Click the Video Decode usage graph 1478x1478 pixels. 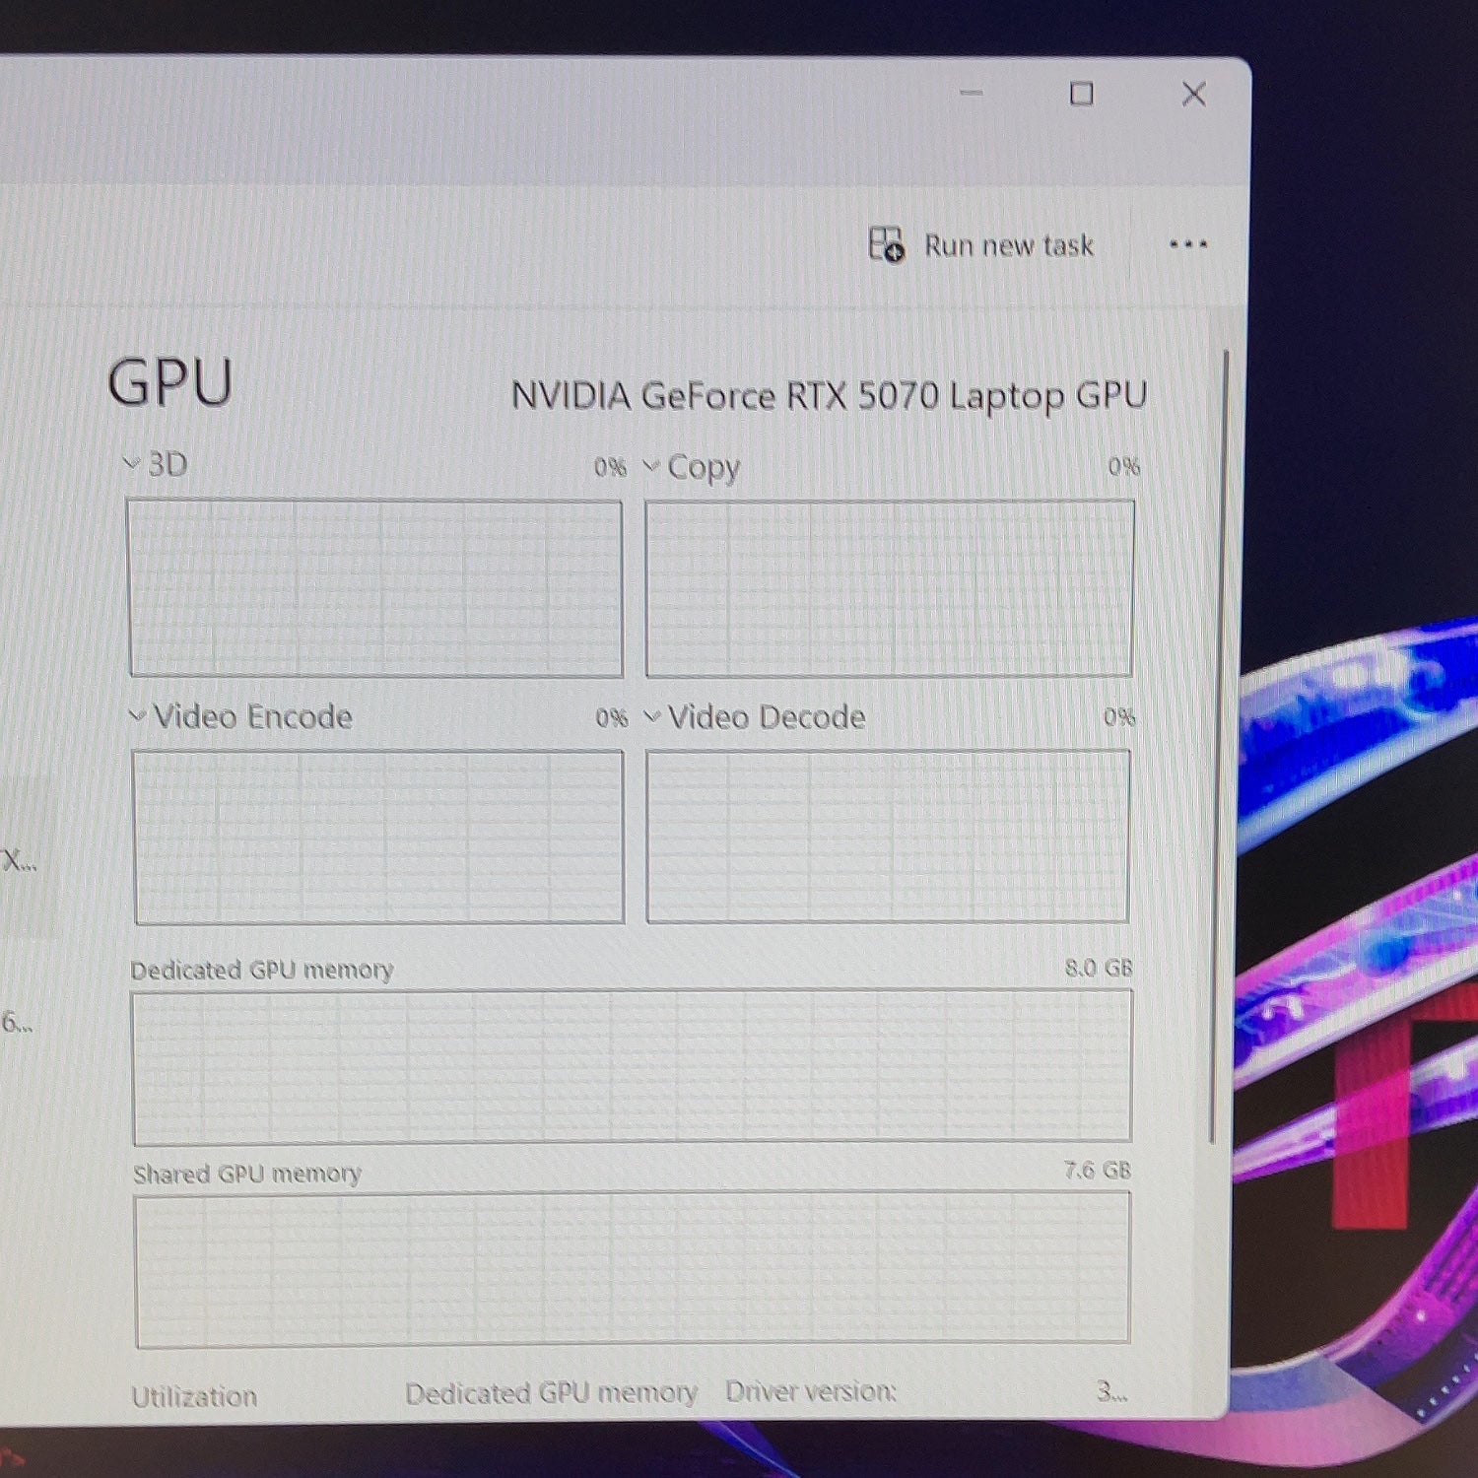pos(888,836)
